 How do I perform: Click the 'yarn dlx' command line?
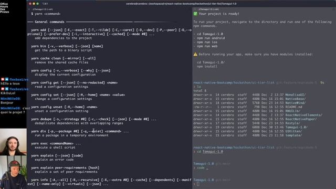tap(80, 131)
